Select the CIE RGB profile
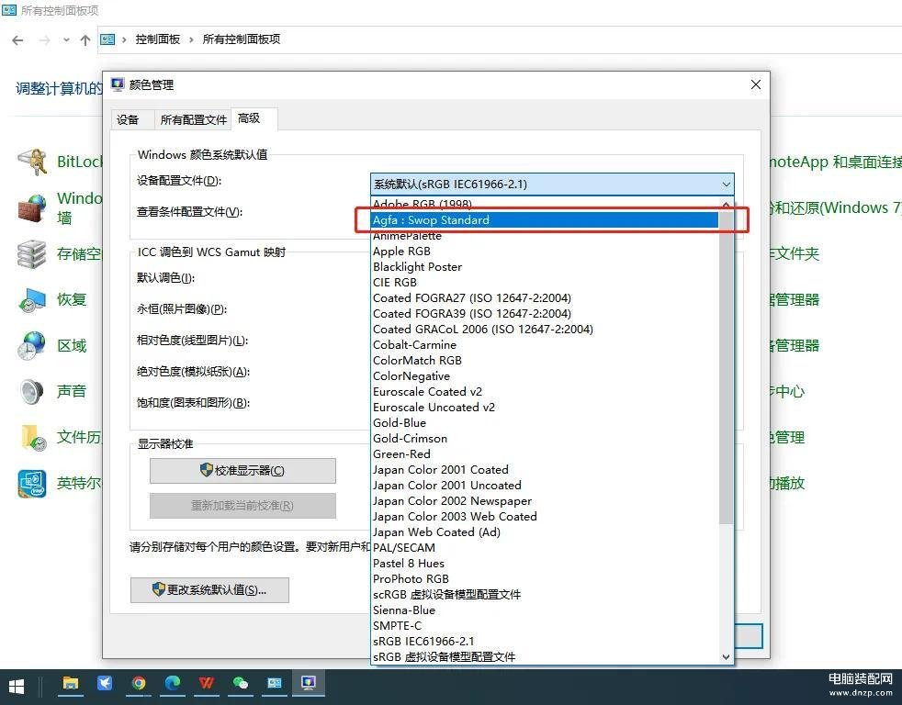This screenshot has height=705, width=902. tap(546, 283)
